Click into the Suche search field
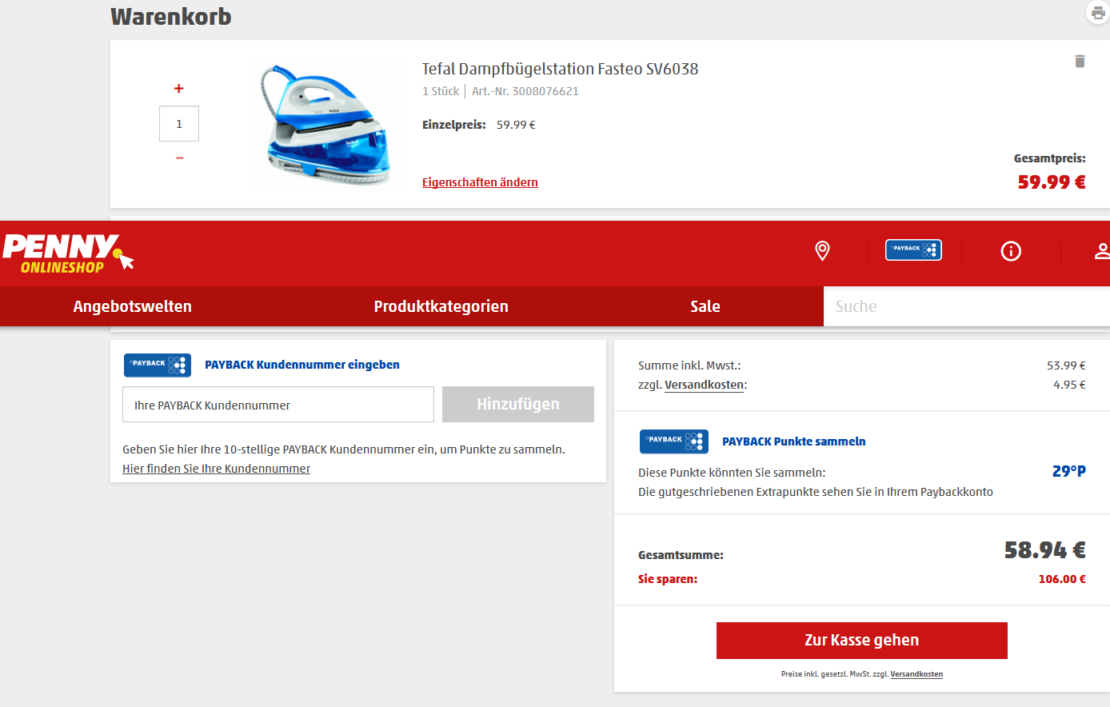Image resolution: width=1110 pixels, height=707 pixels. [x=966, y=306]
